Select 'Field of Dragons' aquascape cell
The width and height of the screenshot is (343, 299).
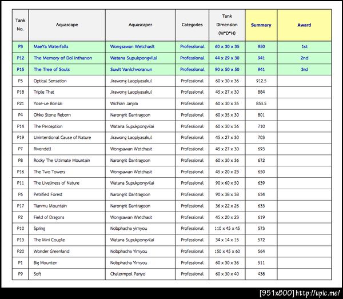(x=67, y=217)
